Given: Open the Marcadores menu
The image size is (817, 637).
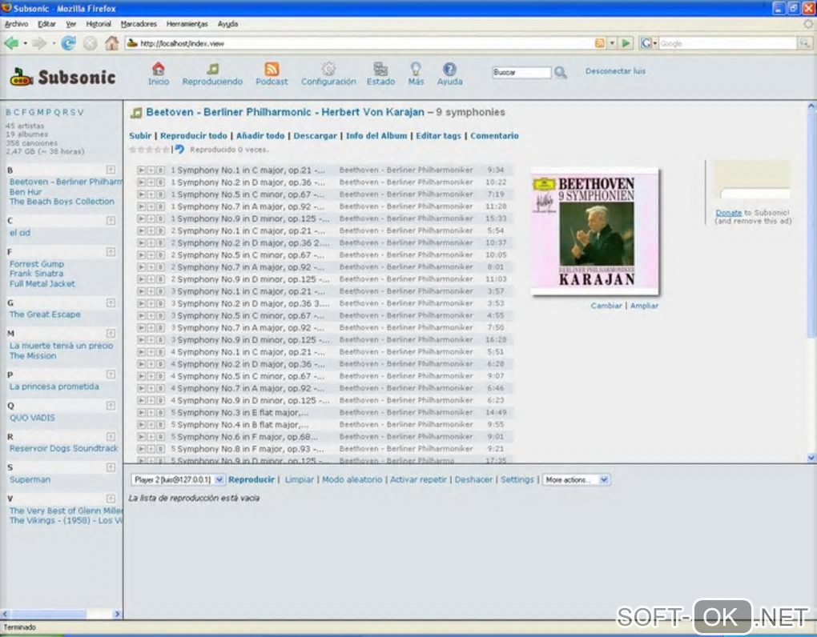Looking at the screenshot, I should click(139, 24).
